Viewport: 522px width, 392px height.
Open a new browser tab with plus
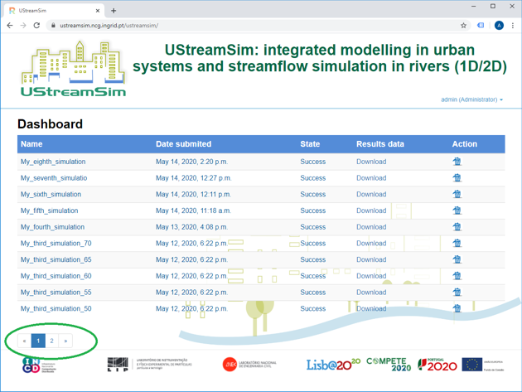[114, 11]
